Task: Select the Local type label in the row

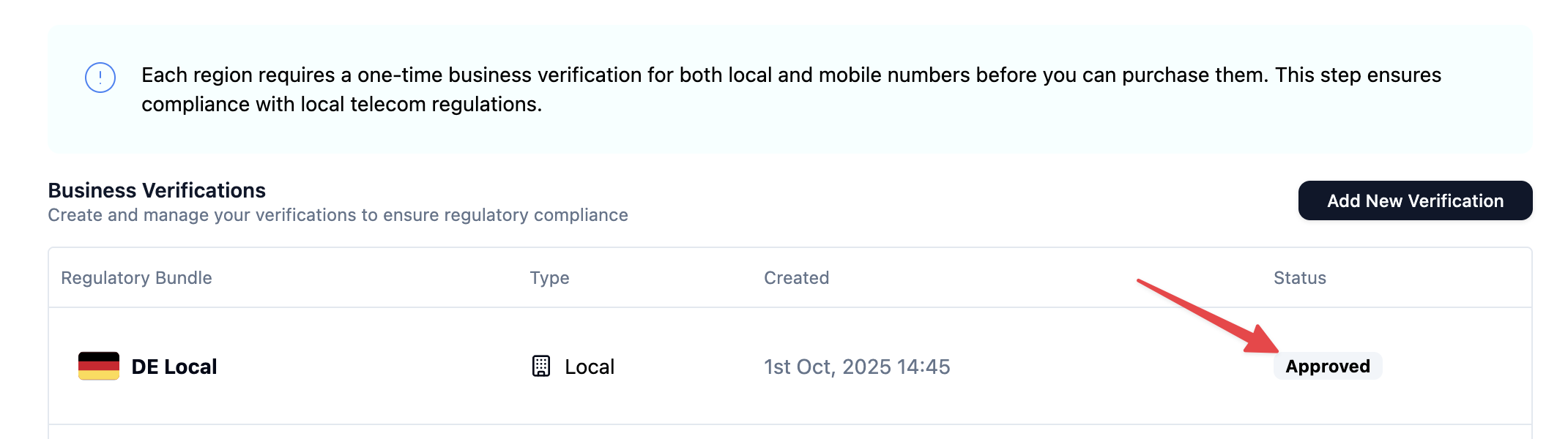Action: (590, 367)
